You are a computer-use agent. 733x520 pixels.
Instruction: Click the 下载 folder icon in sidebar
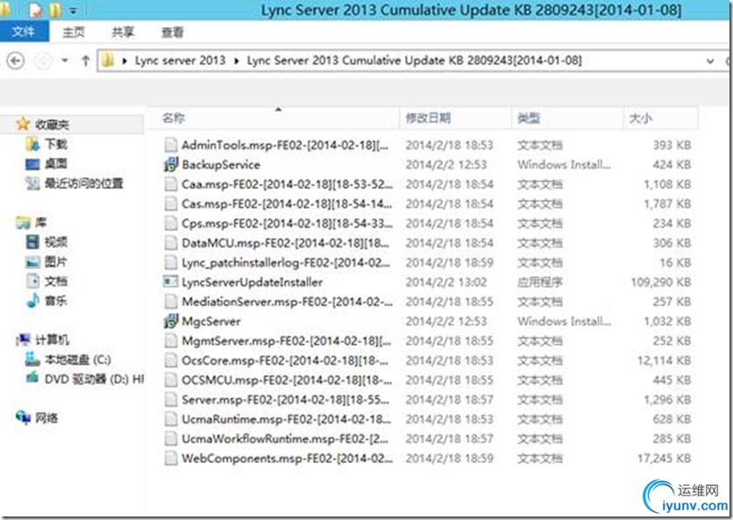tap(32, 144)
